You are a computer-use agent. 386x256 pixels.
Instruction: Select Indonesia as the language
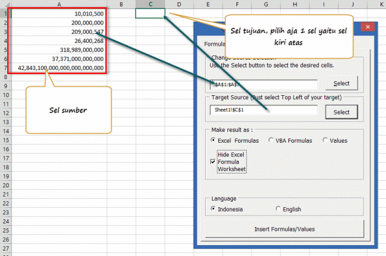tap(214, 208)
